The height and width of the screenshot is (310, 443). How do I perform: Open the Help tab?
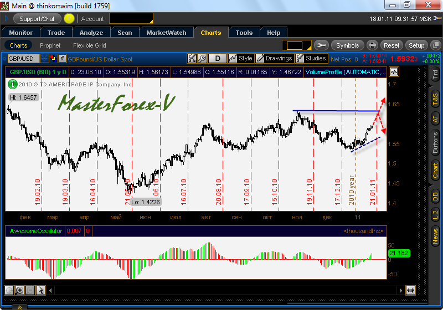[274, 33]
